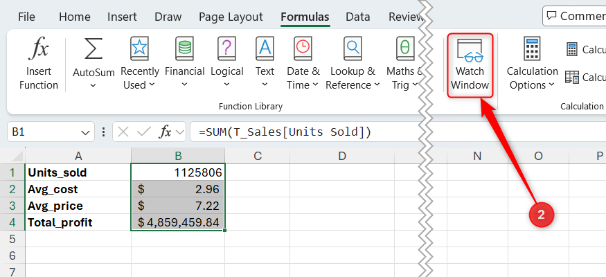The height and width of the screenshot is (277, 606).
Task: Click Calculate Sheet icon
Action: pyautogui.click(x=572, y=78)
